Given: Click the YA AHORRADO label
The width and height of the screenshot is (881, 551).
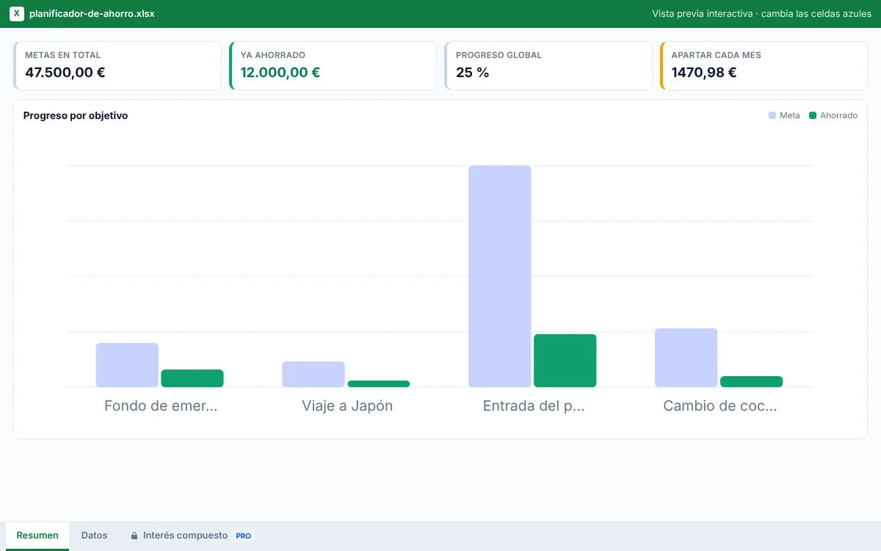Looking at the screenshot, I should point(273,55).
